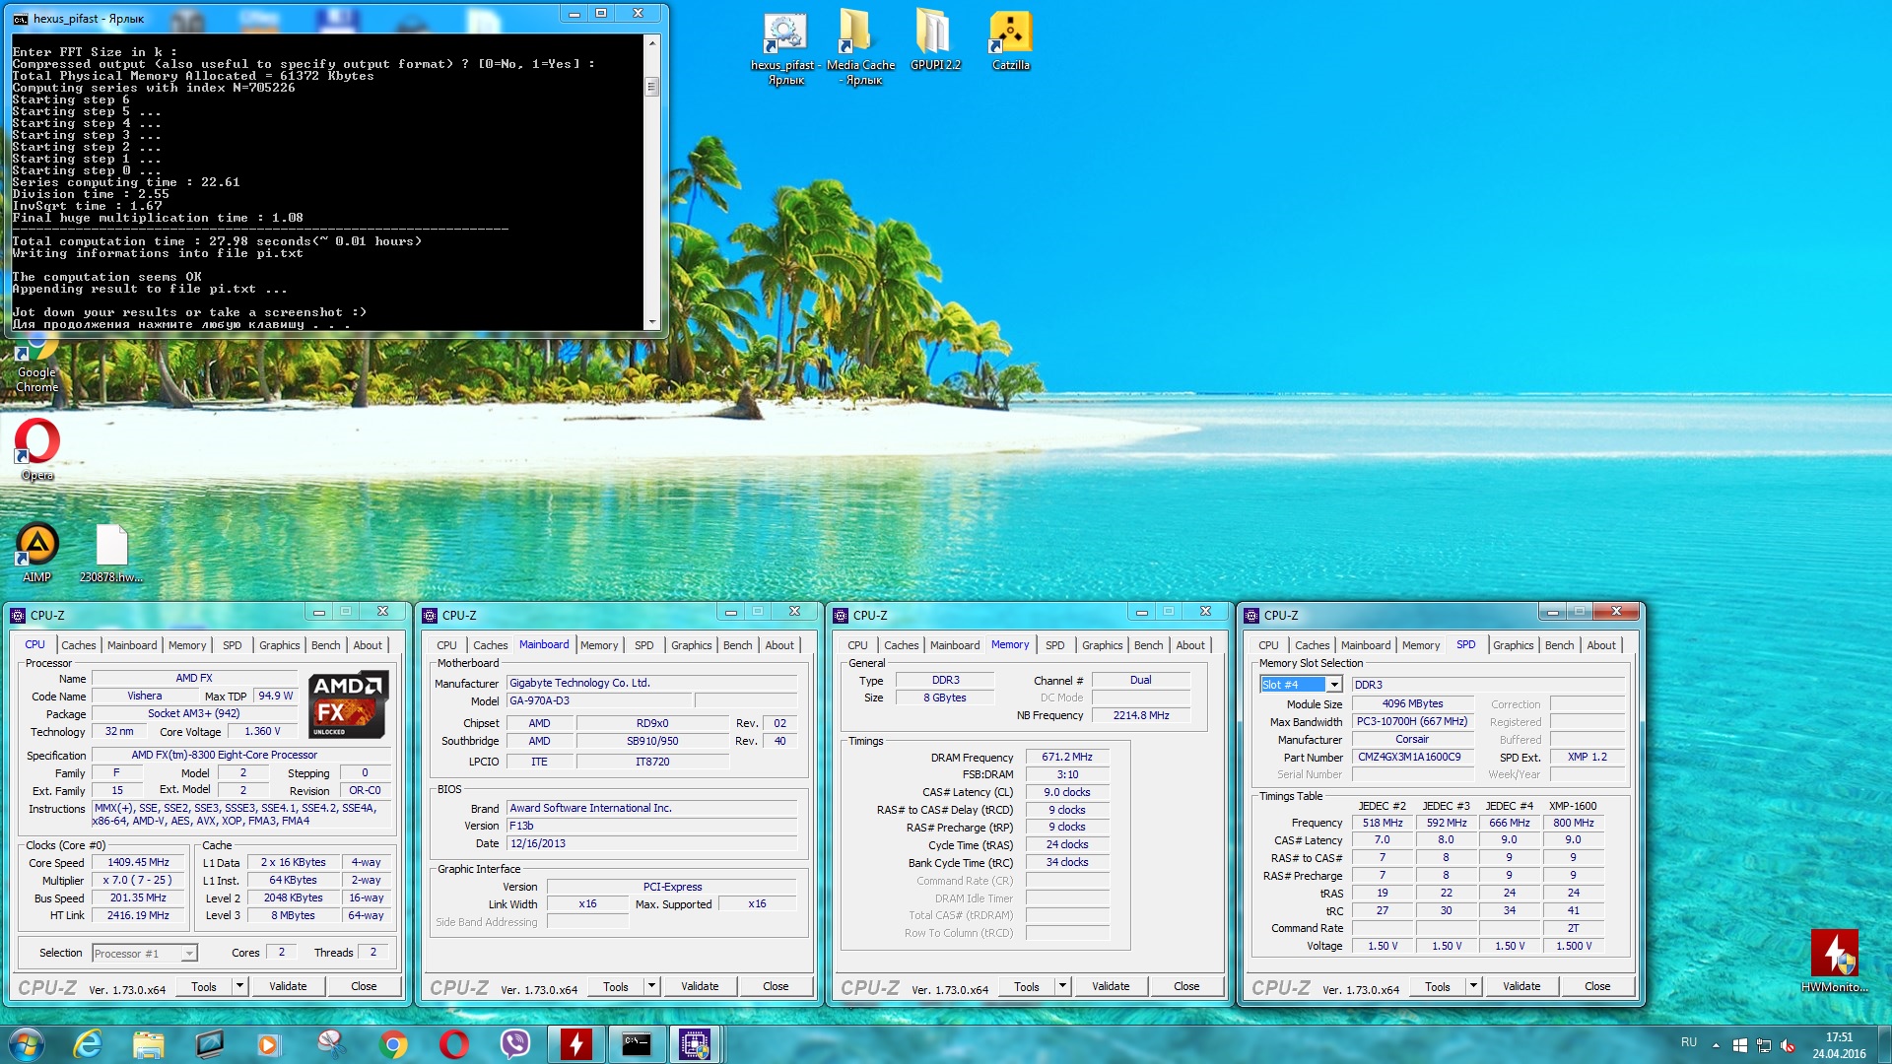Click the Threads value field
The image size is (1892, 1064).
pos(372,953)
